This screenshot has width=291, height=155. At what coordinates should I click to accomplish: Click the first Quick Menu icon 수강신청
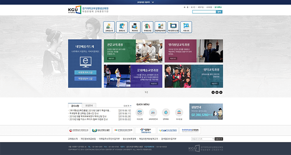139,112
